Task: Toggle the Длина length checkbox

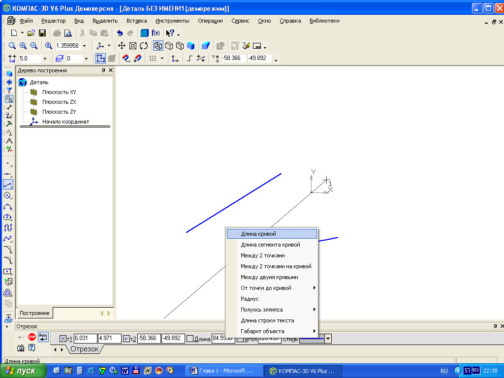Action: 190,339
